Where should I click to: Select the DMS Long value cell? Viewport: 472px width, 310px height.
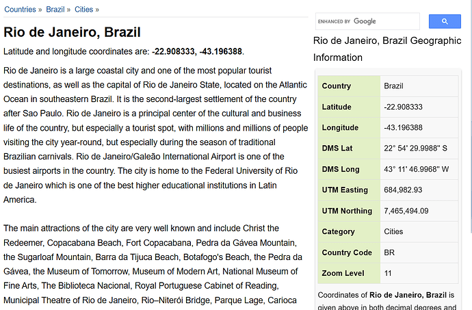419,169
